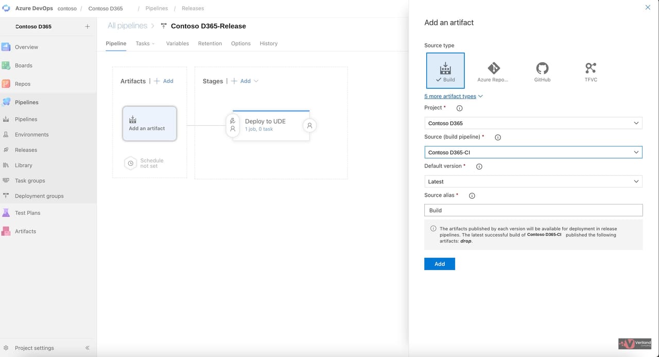This screenshot has width=659, height=357.
Task: Click the Contoso D365 project name in sidebar
Action: coord(33,26)
